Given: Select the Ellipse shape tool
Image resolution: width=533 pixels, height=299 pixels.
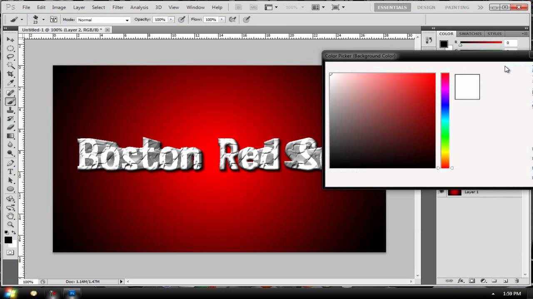Looking at the screenshot, I should coord(10,189).
